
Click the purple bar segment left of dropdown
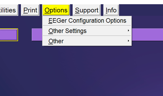[37, 35]
